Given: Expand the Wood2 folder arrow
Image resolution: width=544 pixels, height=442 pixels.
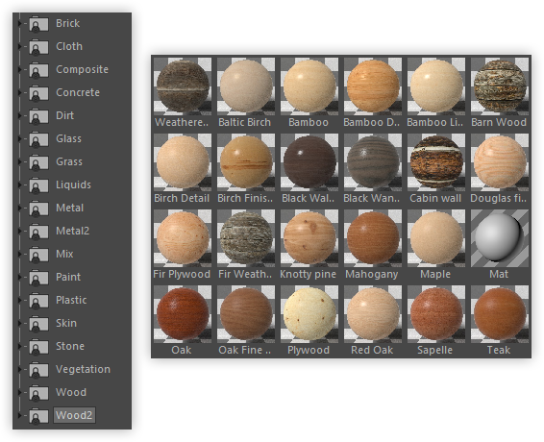Looking at the screenshot, I should pyautogui.click(x=20, y=415).
